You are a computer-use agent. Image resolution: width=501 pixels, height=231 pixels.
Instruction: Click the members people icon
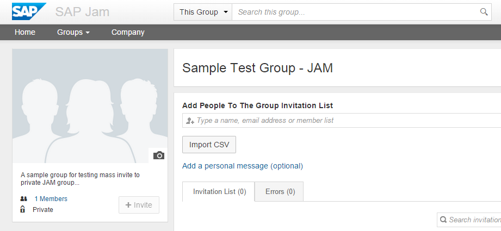click(23, 199)
